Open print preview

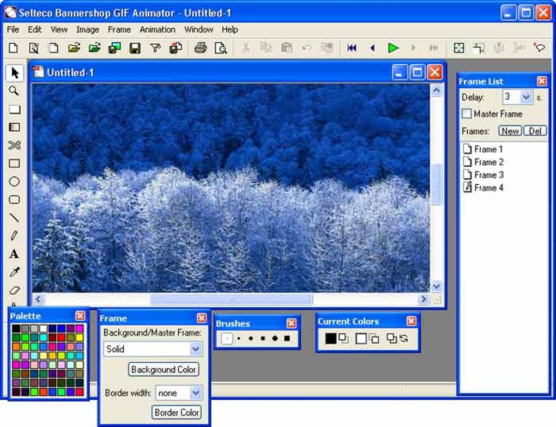(221, 48)
